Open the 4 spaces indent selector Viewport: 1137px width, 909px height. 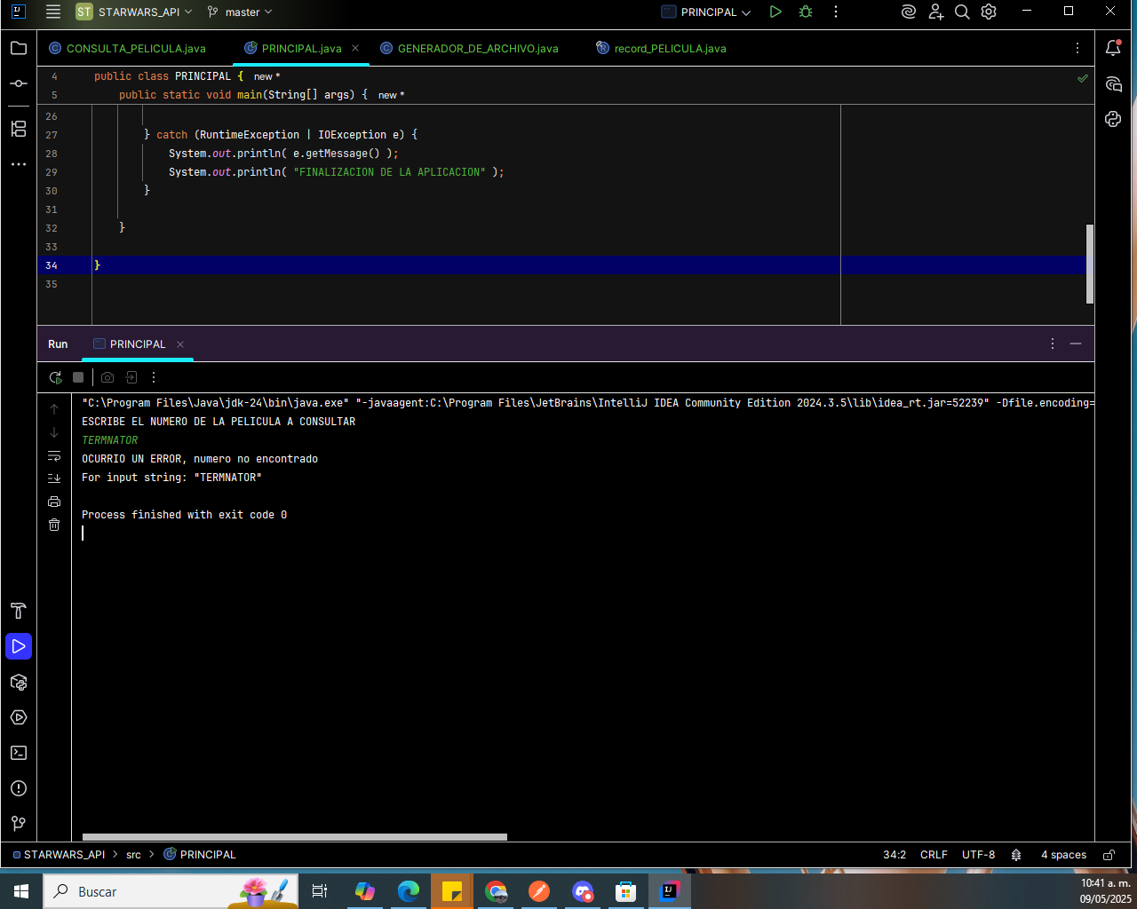tap(1063, 855)
